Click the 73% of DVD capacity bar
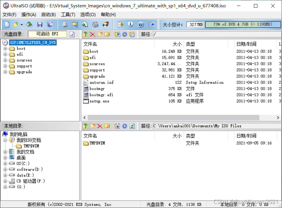 pyautogui.click(x=243, y=25)
